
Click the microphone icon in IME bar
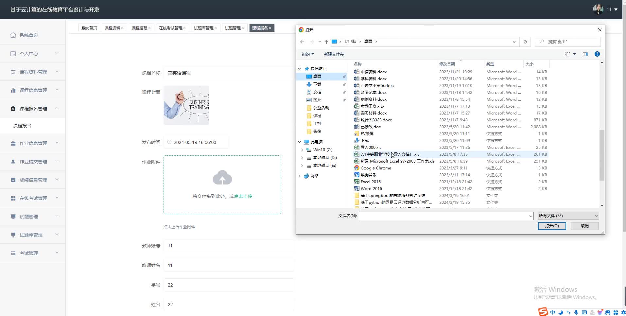576,312
